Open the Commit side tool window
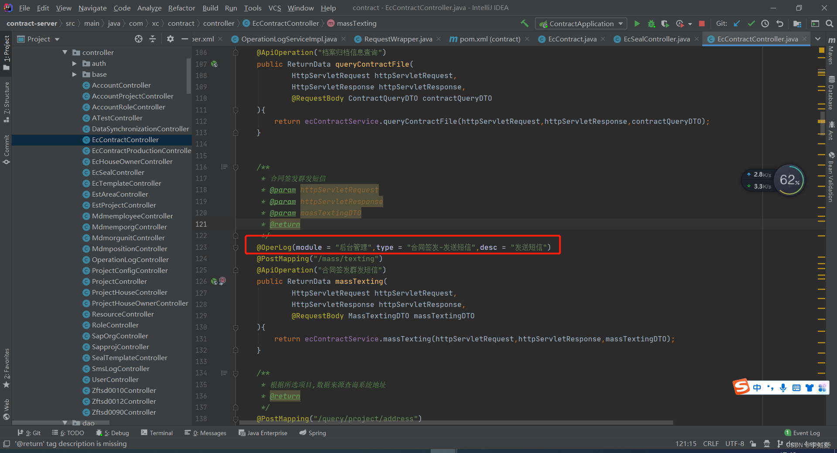Screen dimensions: 837x453 tap(6, 150)
